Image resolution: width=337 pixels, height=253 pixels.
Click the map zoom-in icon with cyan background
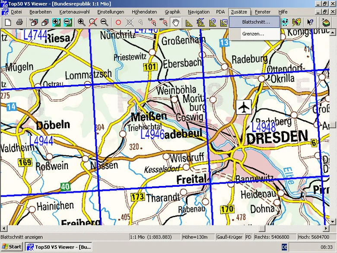pos(56,22)
